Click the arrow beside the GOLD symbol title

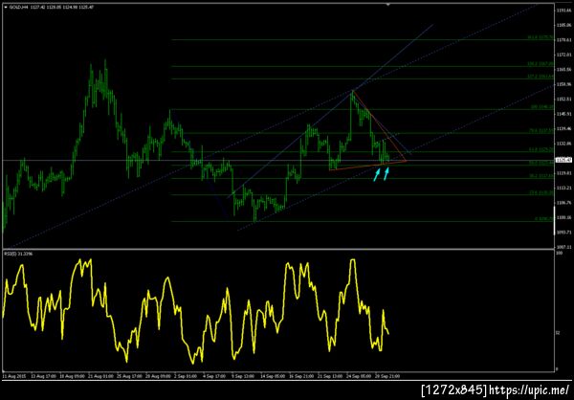tap(5, 7)
